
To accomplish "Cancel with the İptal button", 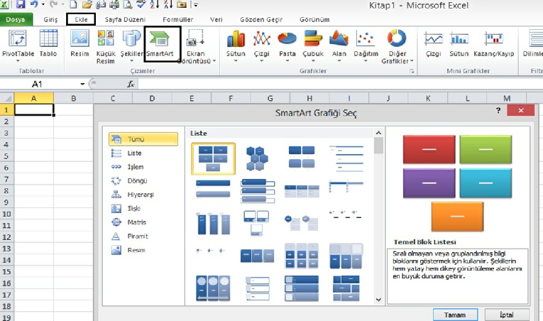I will 507,315.
